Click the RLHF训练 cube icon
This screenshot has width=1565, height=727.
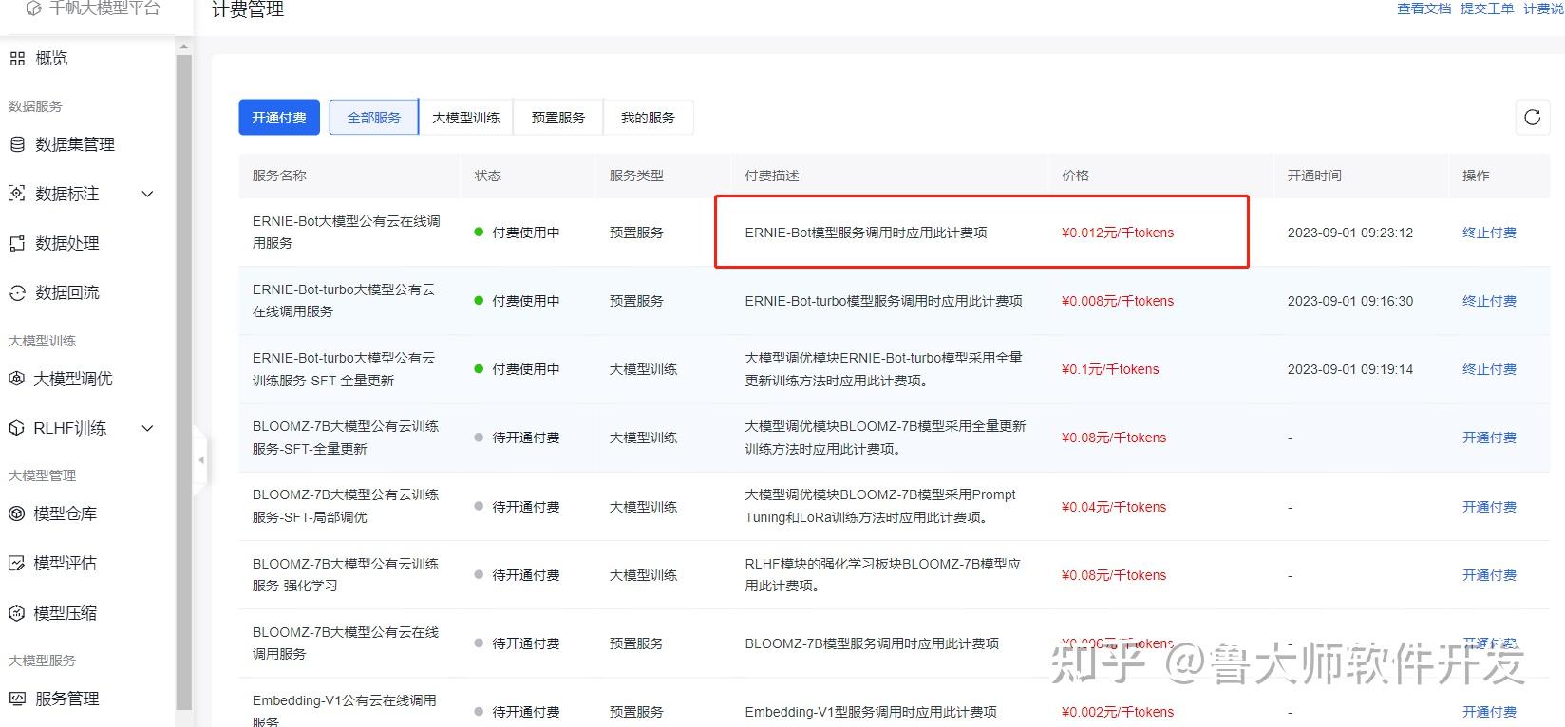click(16, 428)
